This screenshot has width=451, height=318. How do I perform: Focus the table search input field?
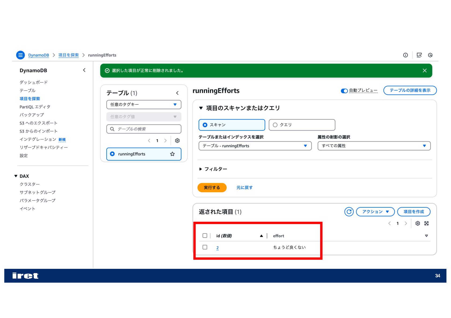(x=144, y=129)
